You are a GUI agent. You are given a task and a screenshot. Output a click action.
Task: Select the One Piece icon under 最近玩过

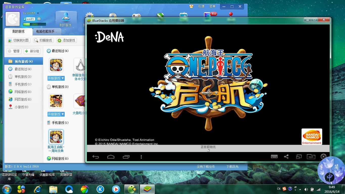pos(56,65)
